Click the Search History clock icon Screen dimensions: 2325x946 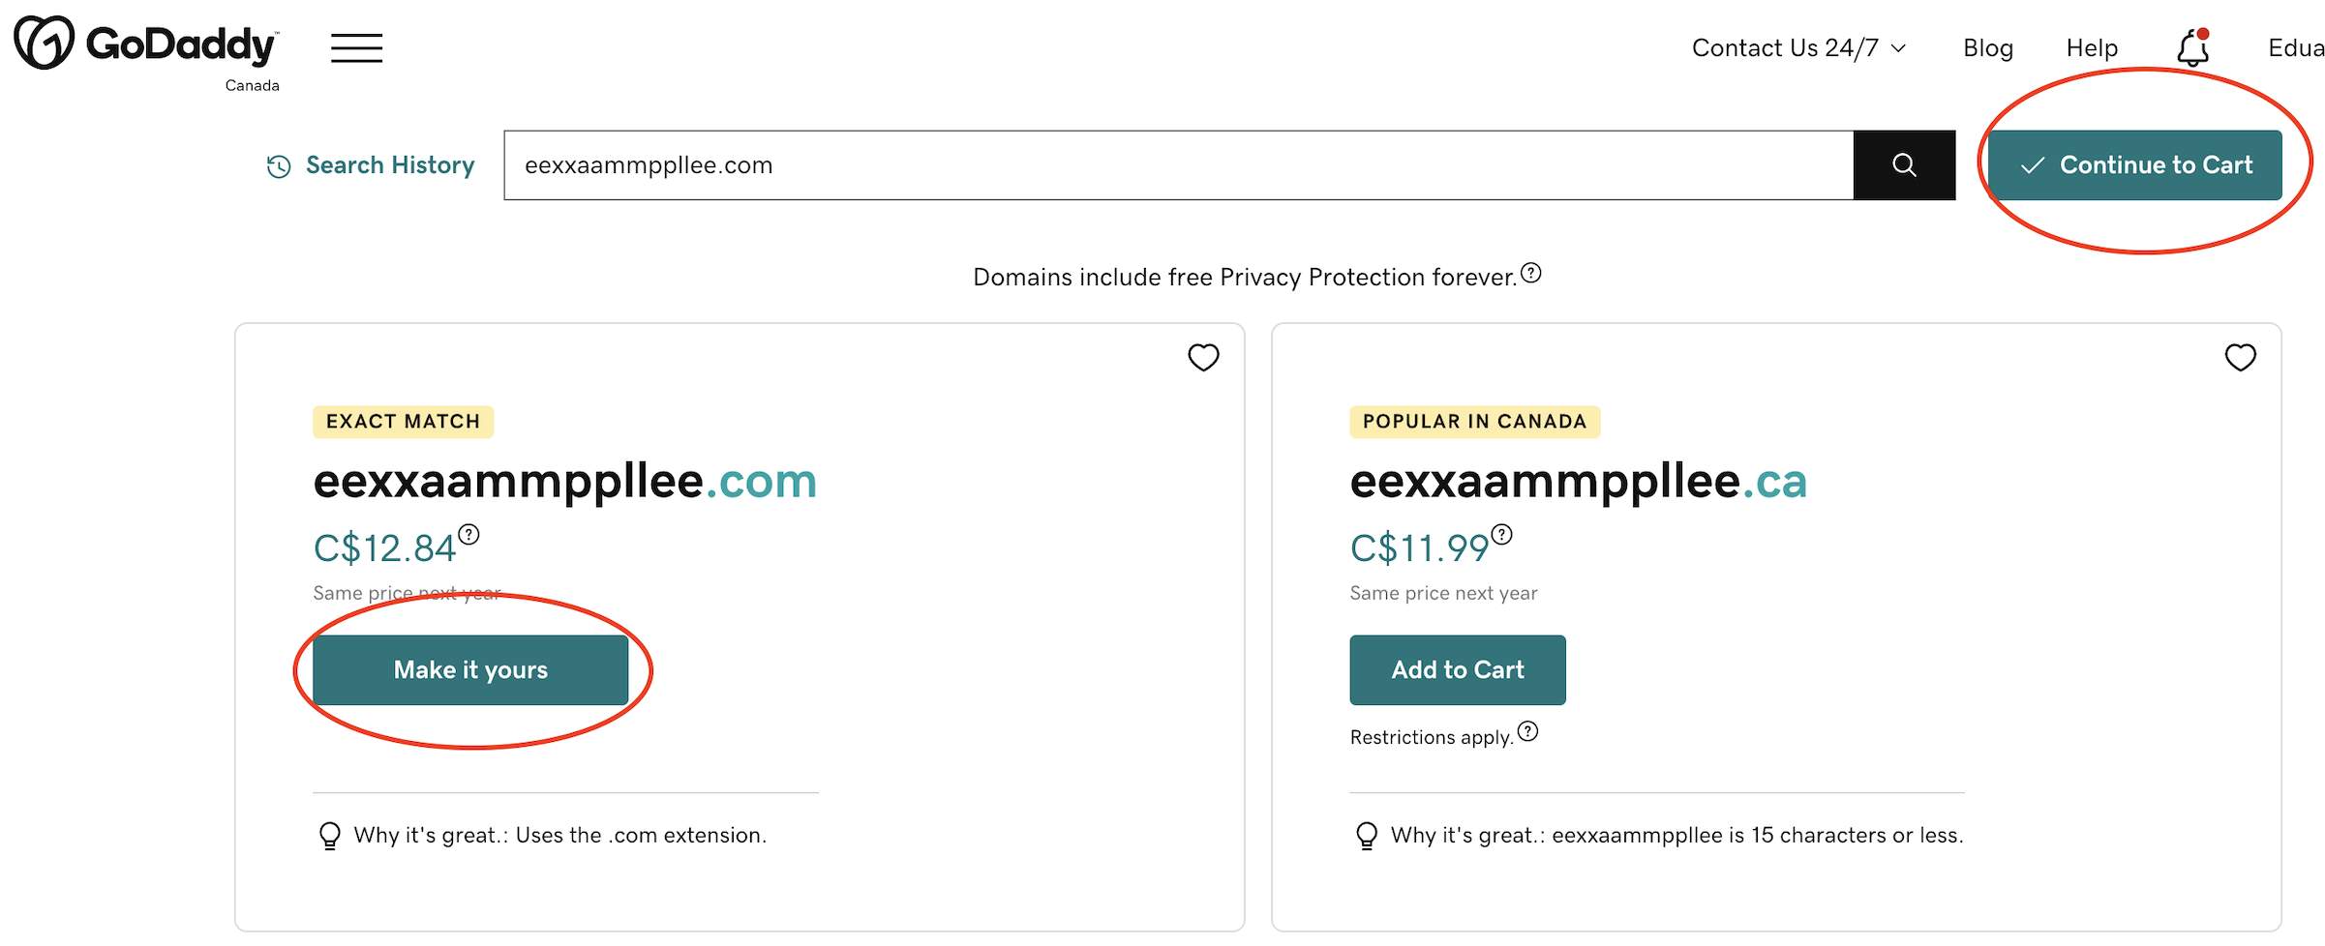[279, 166]
